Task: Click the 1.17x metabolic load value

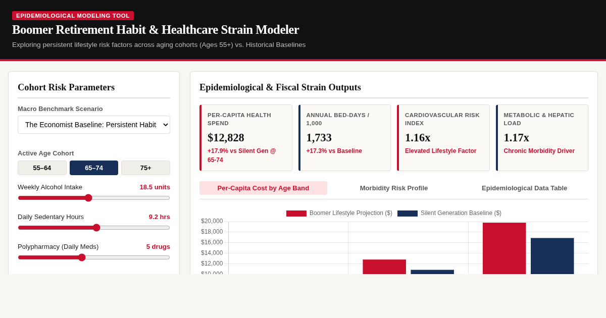Action: pos(517,138)
